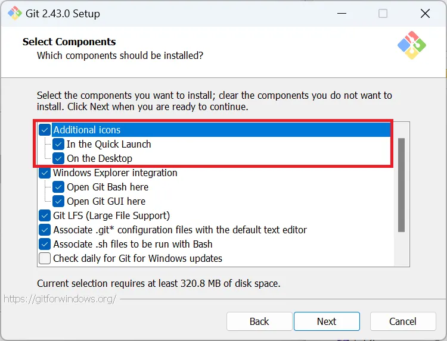447x341 pixels.
Task: Cancel the Git setup
Action: [403, 321]
